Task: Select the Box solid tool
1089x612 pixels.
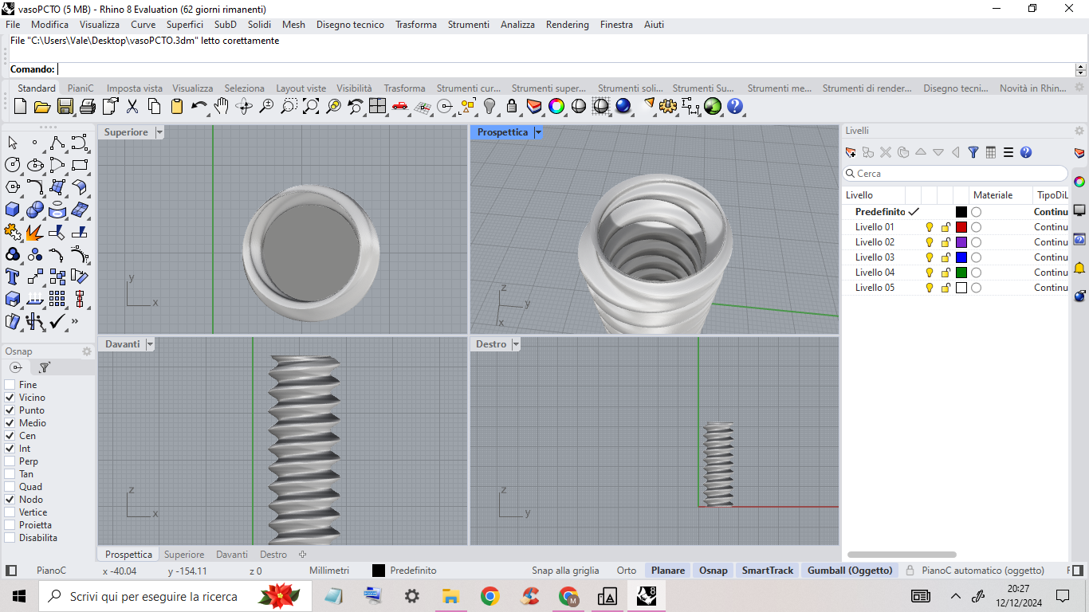Action: [x=13, y=210]
